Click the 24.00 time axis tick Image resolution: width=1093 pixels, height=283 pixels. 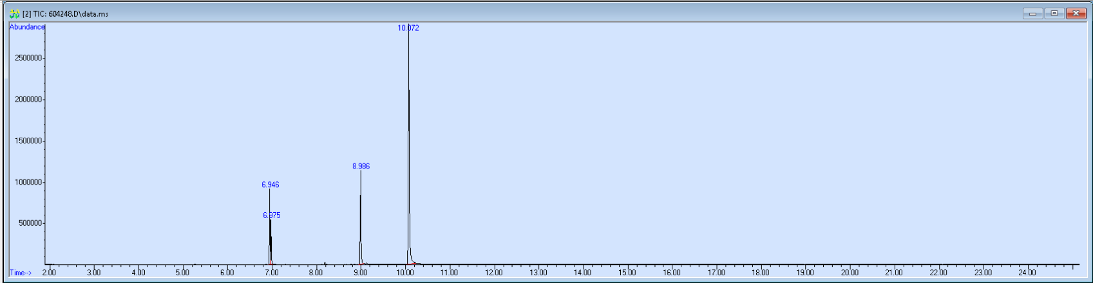coord(1027,273)
